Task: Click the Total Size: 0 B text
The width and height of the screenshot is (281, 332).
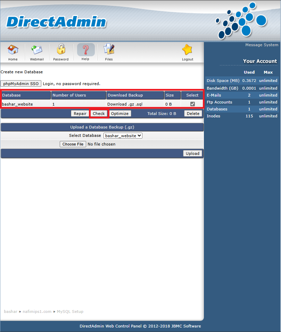Action: [x=162, y=114]
